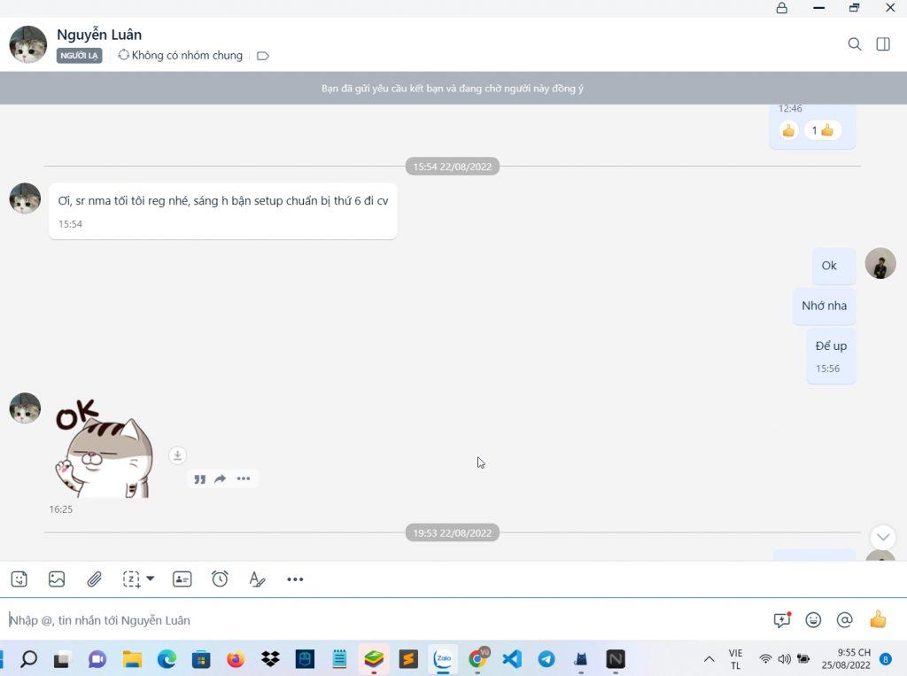Jump to latest message with down arrow
Image resolution: width=907 pixels, height=676 pixels.
click(883, 537)
